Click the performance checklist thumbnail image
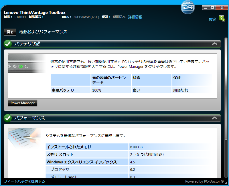The height and width of the screenshot is (186, 229). 24,138
